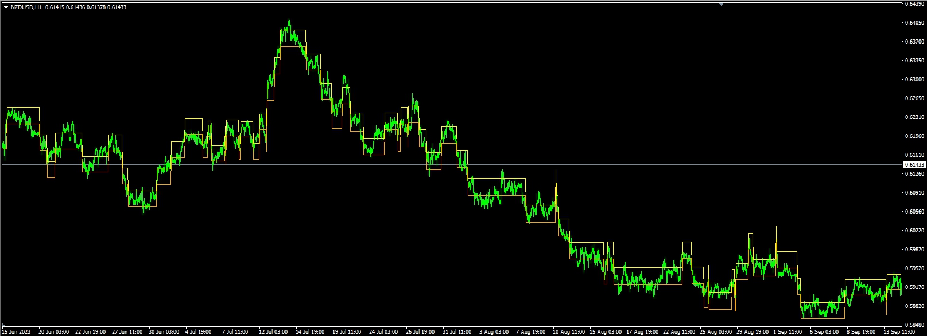Click the 10 Aug 11:00 time label
This screenshot has height=336, width=927.
(x=568, y=331)
